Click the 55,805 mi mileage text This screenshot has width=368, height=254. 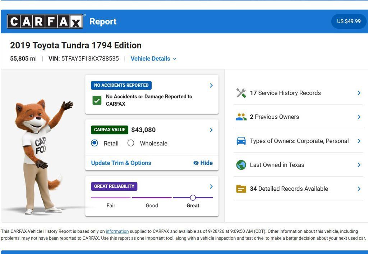coord(23,59)
